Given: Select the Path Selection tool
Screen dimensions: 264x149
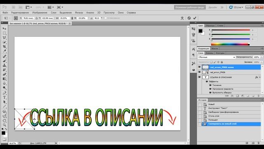Looking at the screenshot, I should (5, 102).
